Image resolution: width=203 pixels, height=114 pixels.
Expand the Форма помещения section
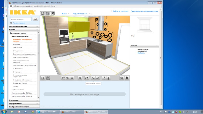[18, 26]
